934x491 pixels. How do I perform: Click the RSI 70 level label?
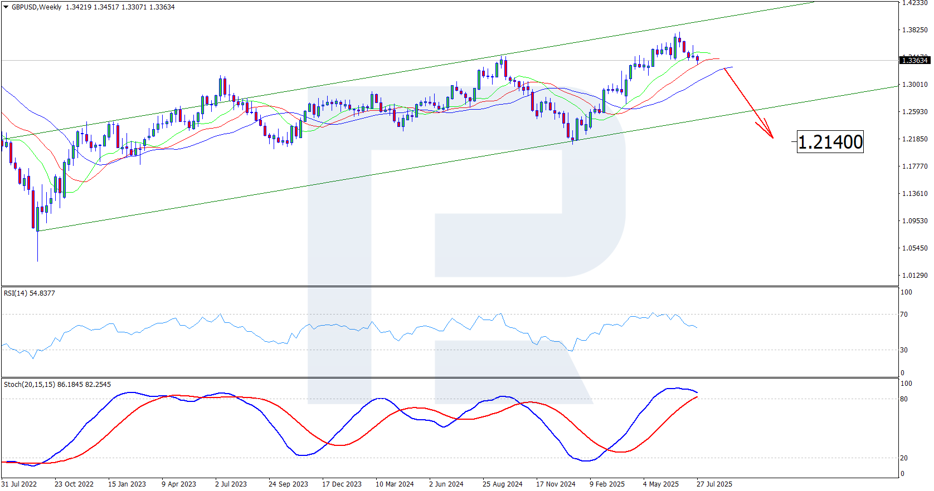pos(904,315)
